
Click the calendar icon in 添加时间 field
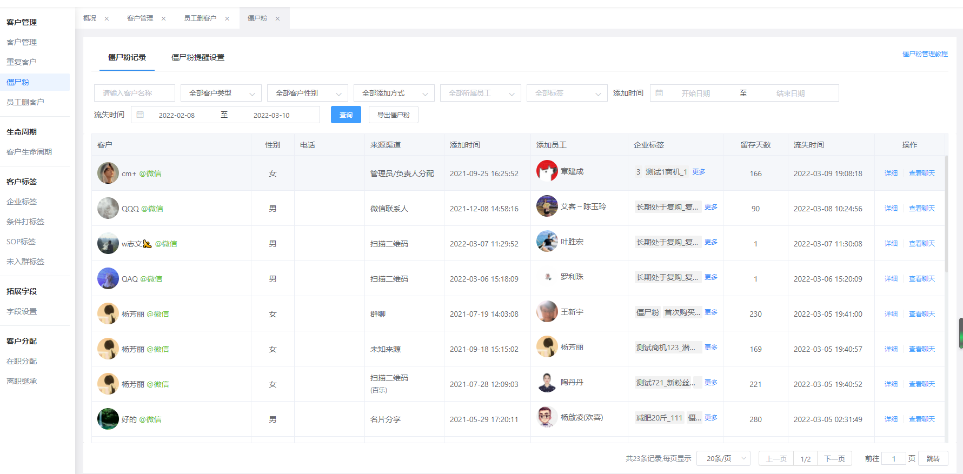[x=659, y=94]
